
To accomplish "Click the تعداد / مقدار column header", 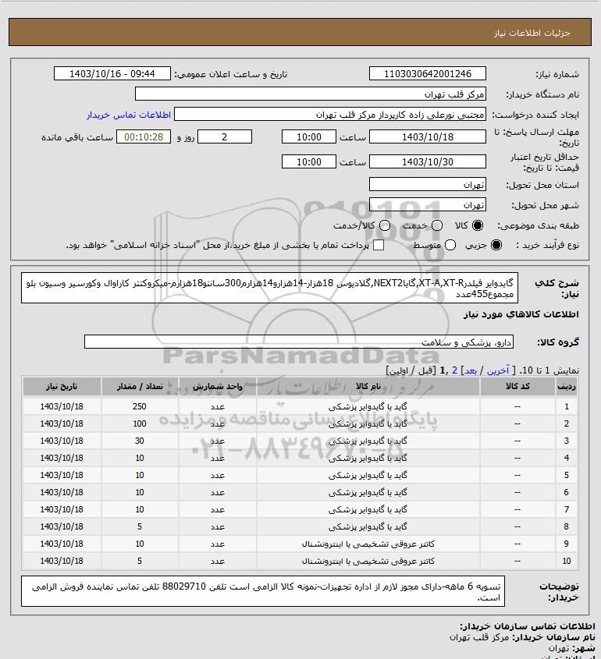I will point(140,386).
